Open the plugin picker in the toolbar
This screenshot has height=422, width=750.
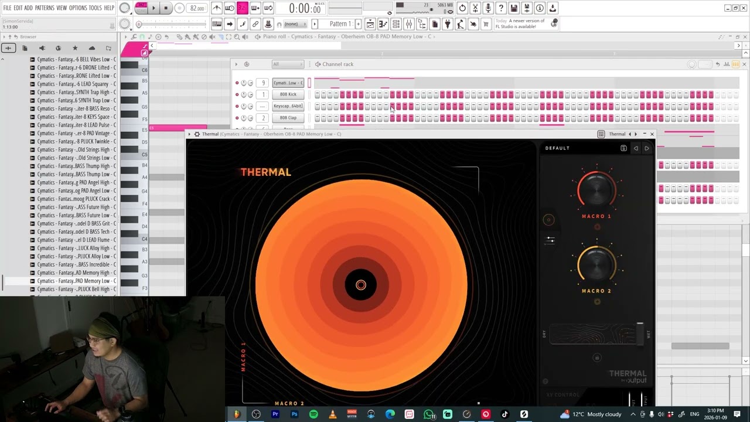pyautogui.click(x=448, y=24)
